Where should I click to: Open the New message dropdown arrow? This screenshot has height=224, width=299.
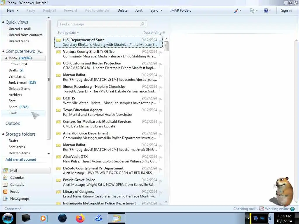tap(17, 10)
